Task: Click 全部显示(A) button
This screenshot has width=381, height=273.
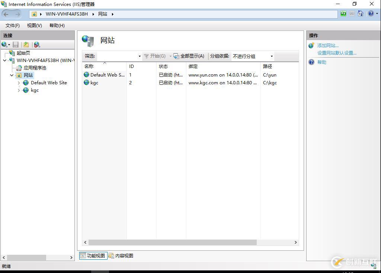Action: [x=189, y=56]
